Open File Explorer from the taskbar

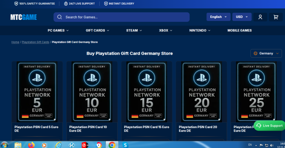tap(18, 145)
